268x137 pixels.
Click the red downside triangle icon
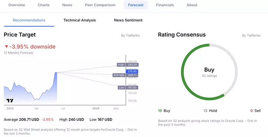coord(6,46)
